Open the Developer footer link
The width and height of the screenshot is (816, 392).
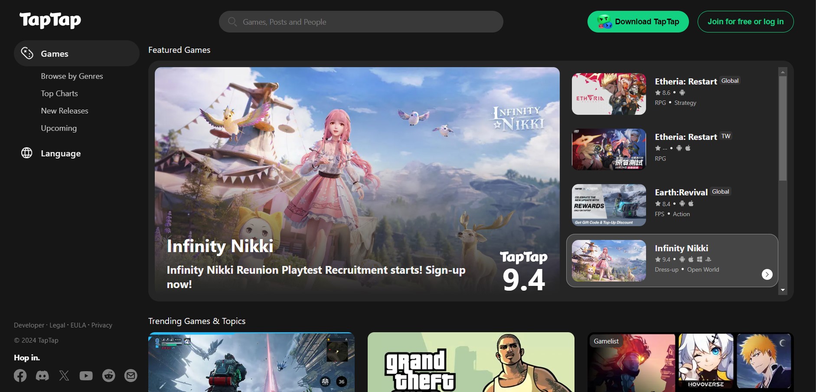(x=29, y=325)
